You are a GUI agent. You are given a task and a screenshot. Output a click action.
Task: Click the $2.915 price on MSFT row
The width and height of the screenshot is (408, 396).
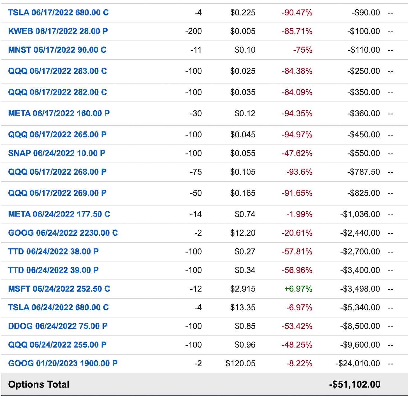(243, 289)
